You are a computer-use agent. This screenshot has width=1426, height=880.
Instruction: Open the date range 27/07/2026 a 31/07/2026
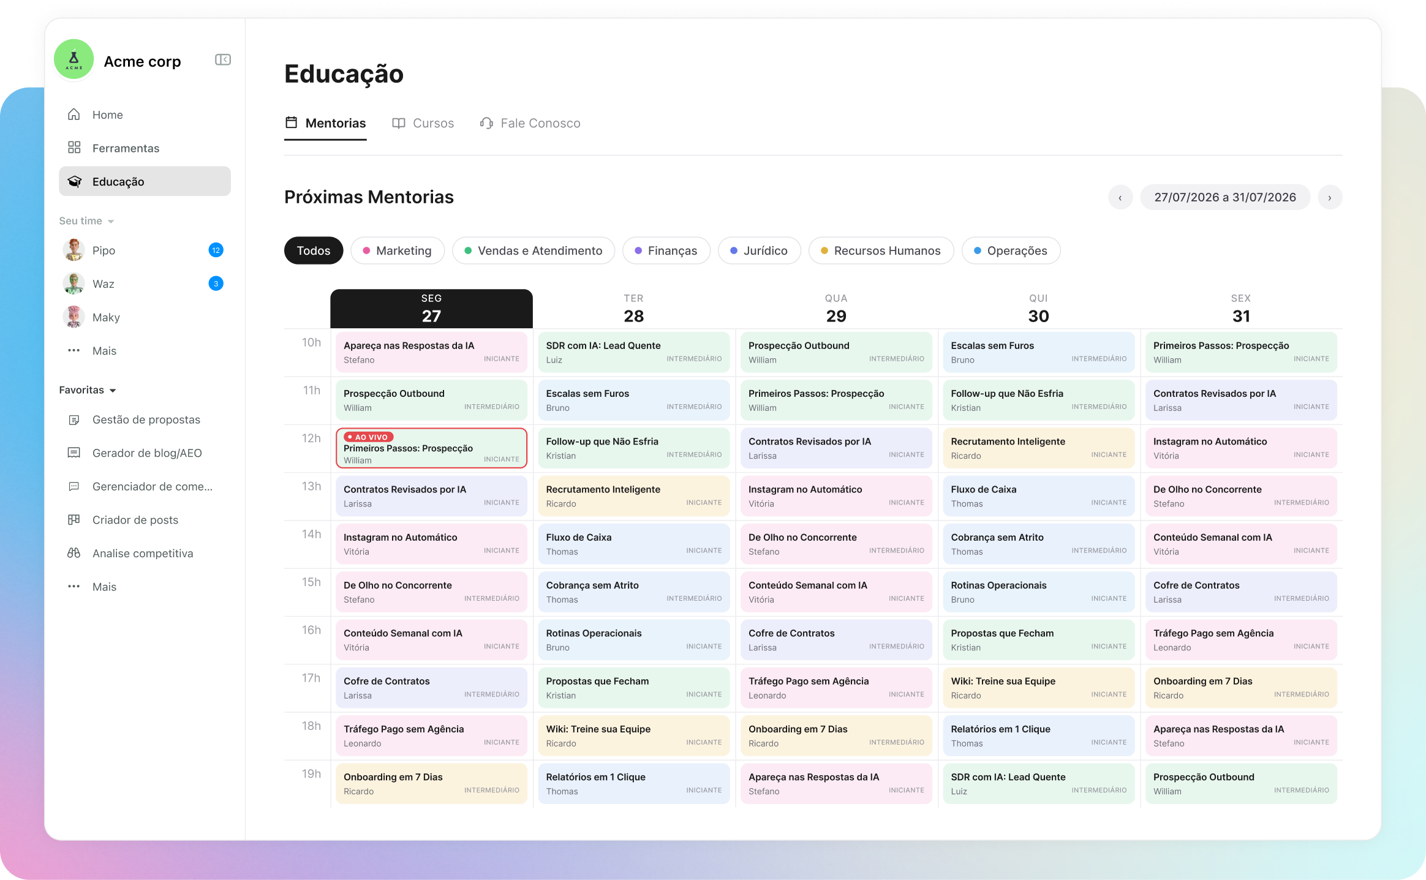point(1225,197)
